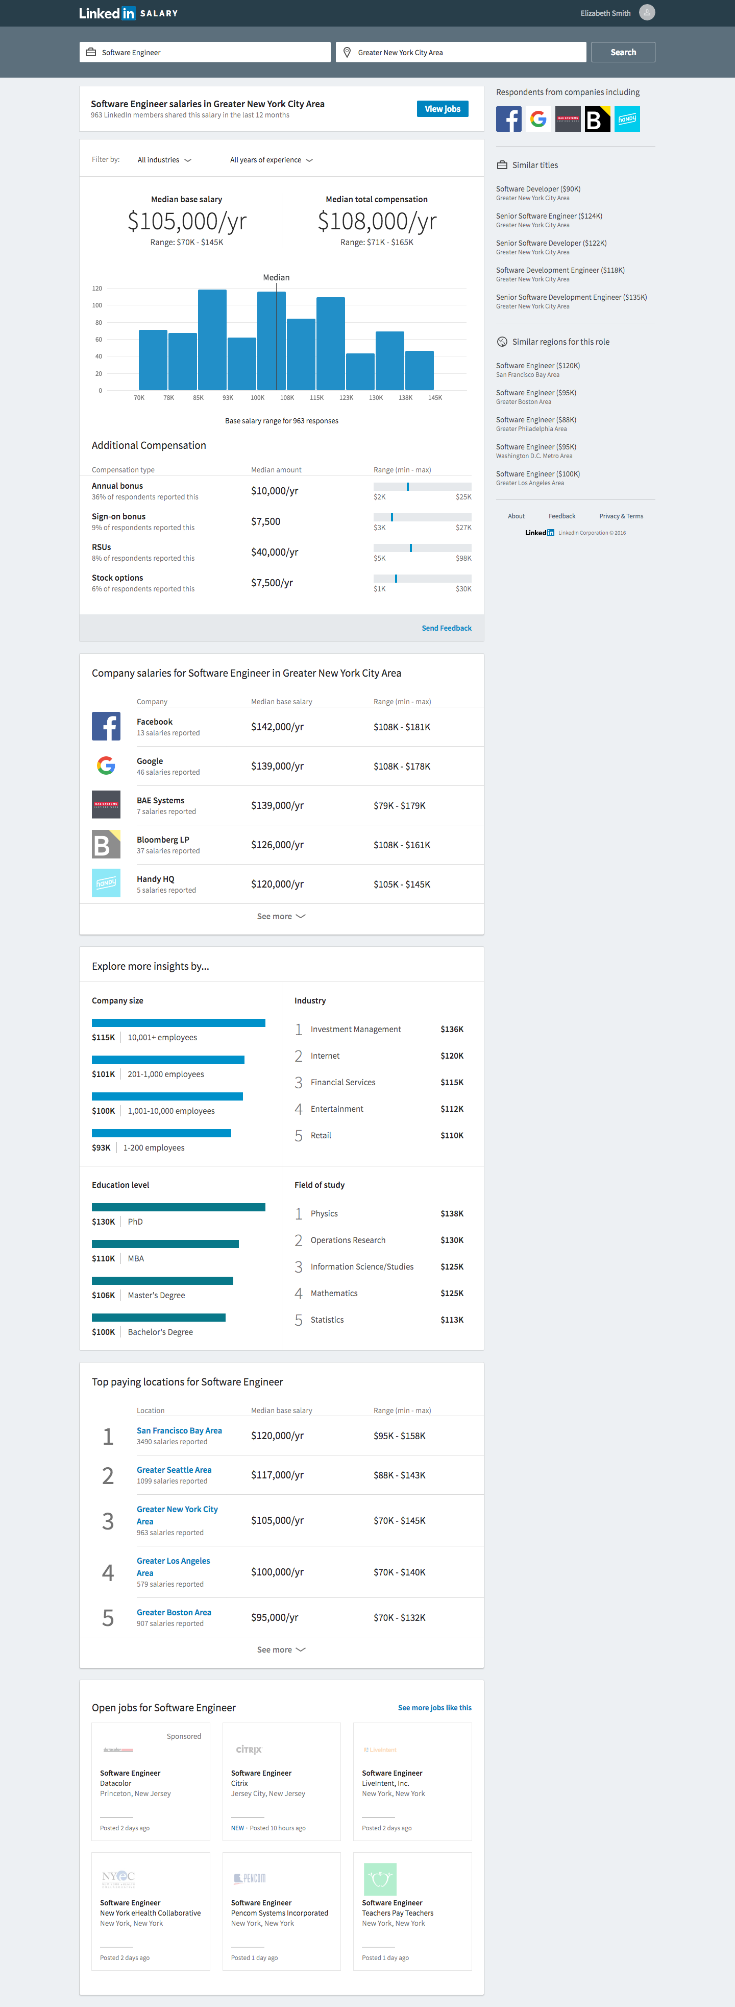735x2007 pixels.
Task: Open San Francisco Bay Area location link
Action: pos(179,1430)
